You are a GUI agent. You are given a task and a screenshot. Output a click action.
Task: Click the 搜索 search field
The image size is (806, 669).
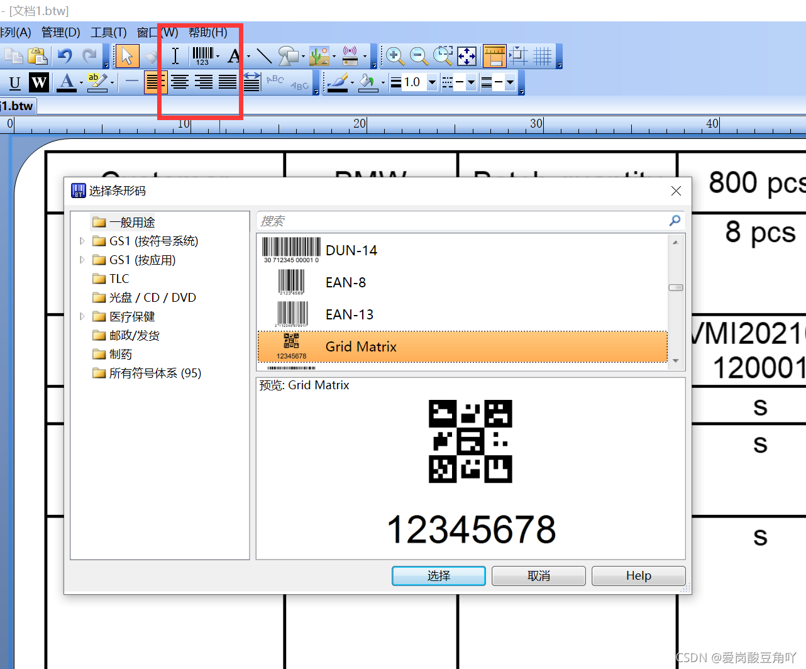click(462, 221)
